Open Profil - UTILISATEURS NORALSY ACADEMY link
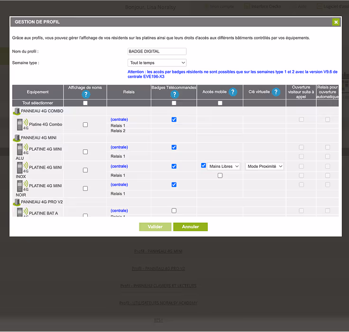The image size is (349, 332). [158, 303]
